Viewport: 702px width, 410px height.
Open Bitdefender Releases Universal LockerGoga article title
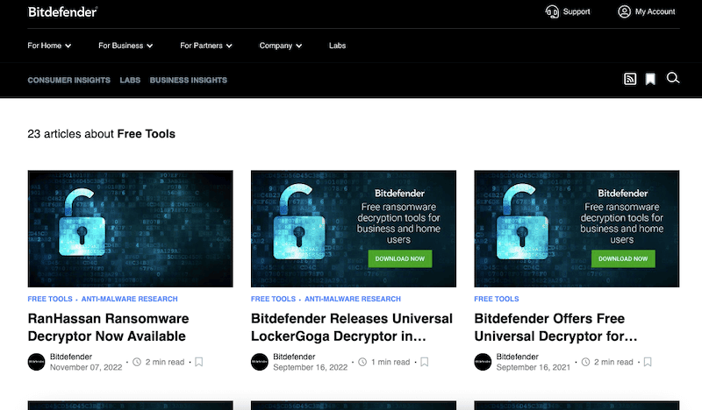coord(352,328)
